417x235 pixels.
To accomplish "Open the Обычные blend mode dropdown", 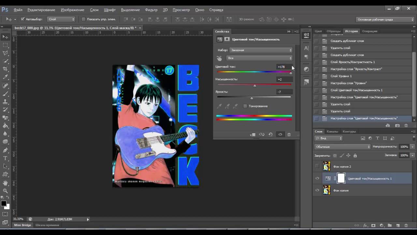I will pos(342,147).
